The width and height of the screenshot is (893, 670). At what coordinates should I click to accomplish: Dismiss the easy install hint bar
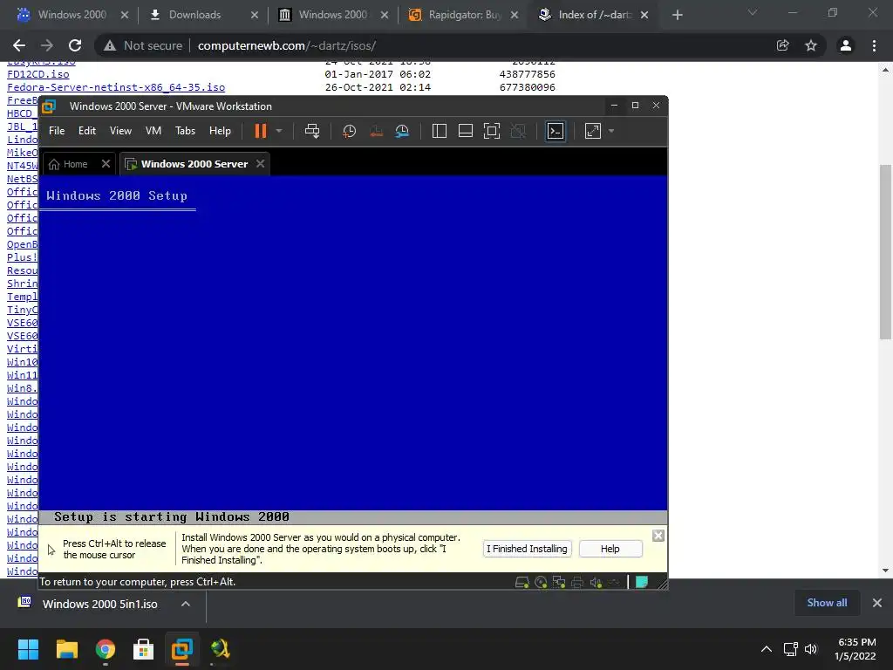[x=658, y=536]
